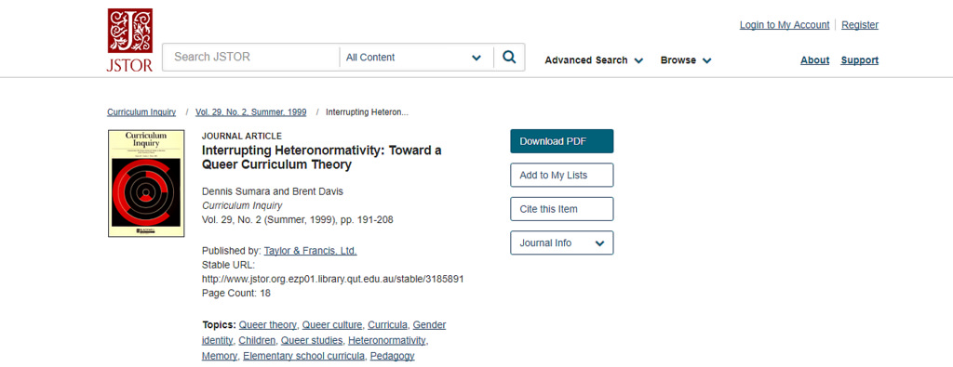Open Login to My Account link
Screen dimensions: 953x367
784,25
